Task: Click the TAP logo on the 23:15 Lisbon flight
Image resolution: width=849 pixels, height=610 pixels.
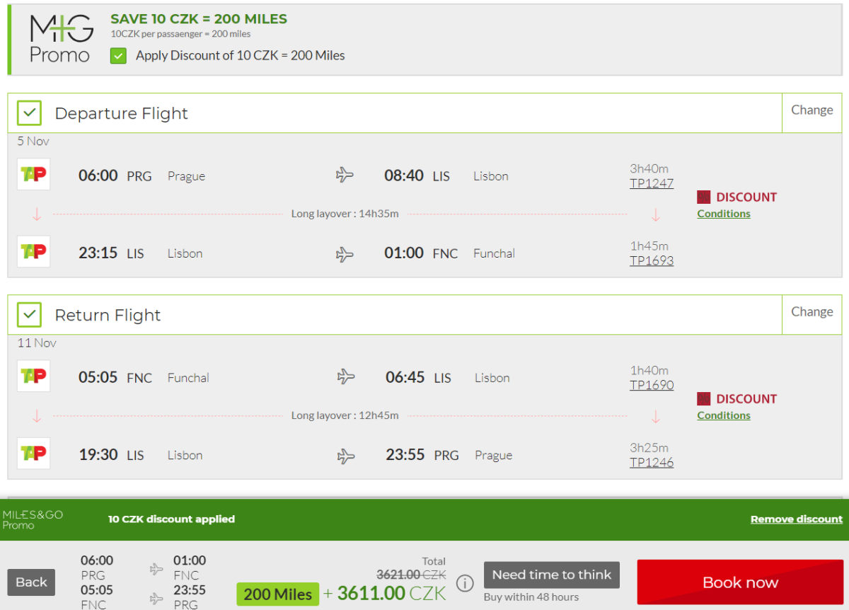Action: coord(33,252)
